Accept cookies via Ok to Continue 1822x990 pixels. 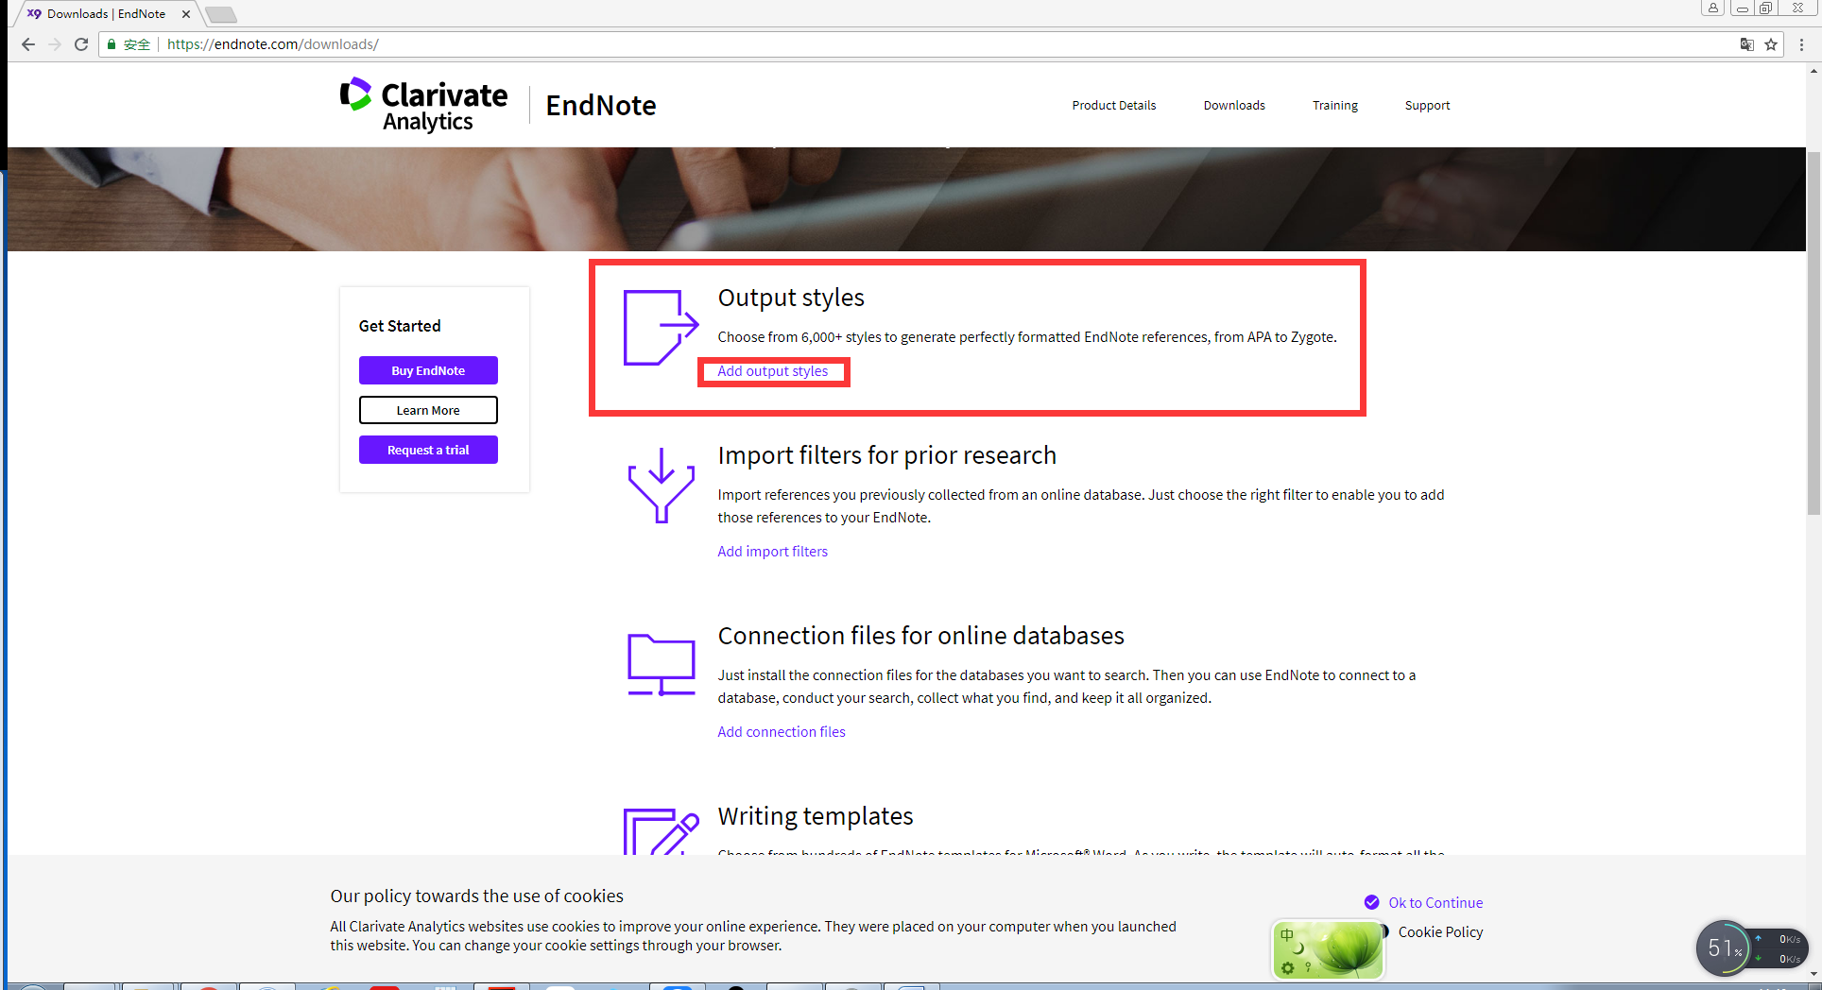click(1435, 903)
